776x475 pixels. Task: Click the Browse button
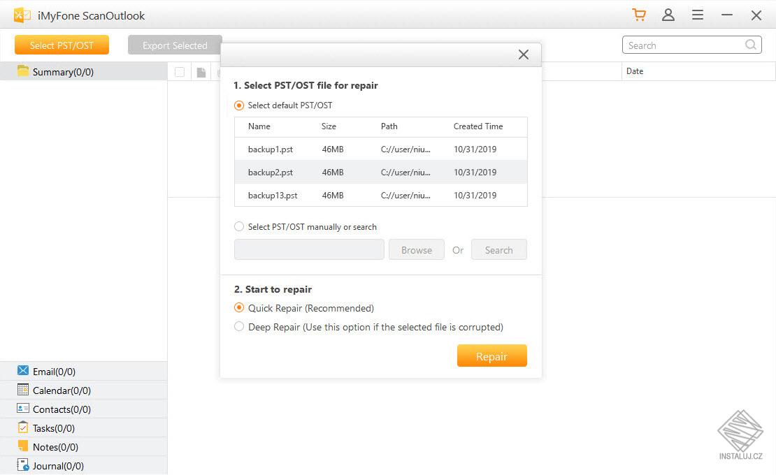[x=416, y=249]
